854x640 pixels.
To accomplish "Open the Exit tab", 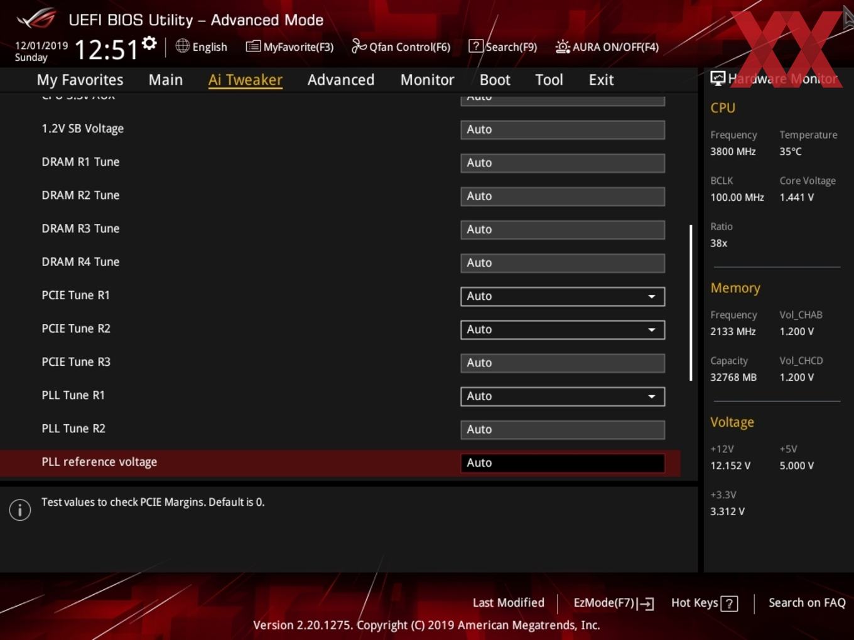I will coord(601,80).
